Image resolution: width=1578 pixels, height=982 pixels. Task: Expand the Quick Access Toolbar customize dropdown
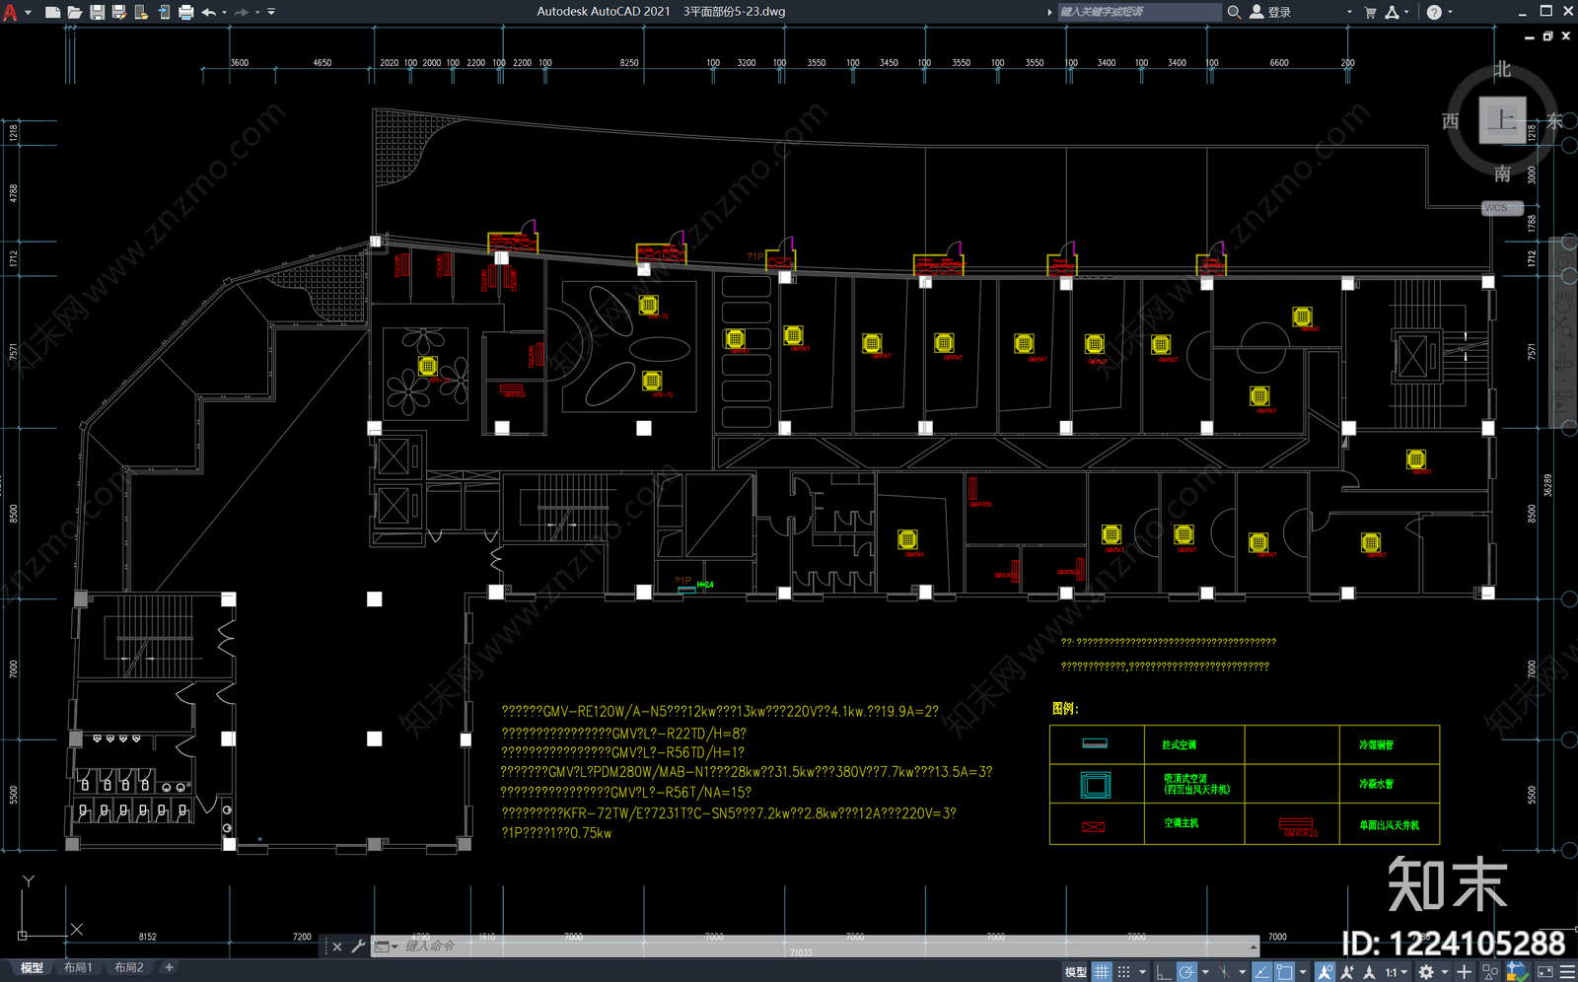pyautogui.click(x=271, y=12)
